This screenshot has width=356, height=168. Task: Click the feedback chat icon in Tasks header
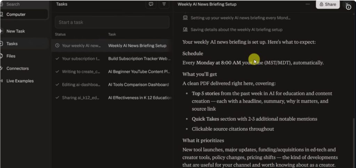[x=151, y=4]
